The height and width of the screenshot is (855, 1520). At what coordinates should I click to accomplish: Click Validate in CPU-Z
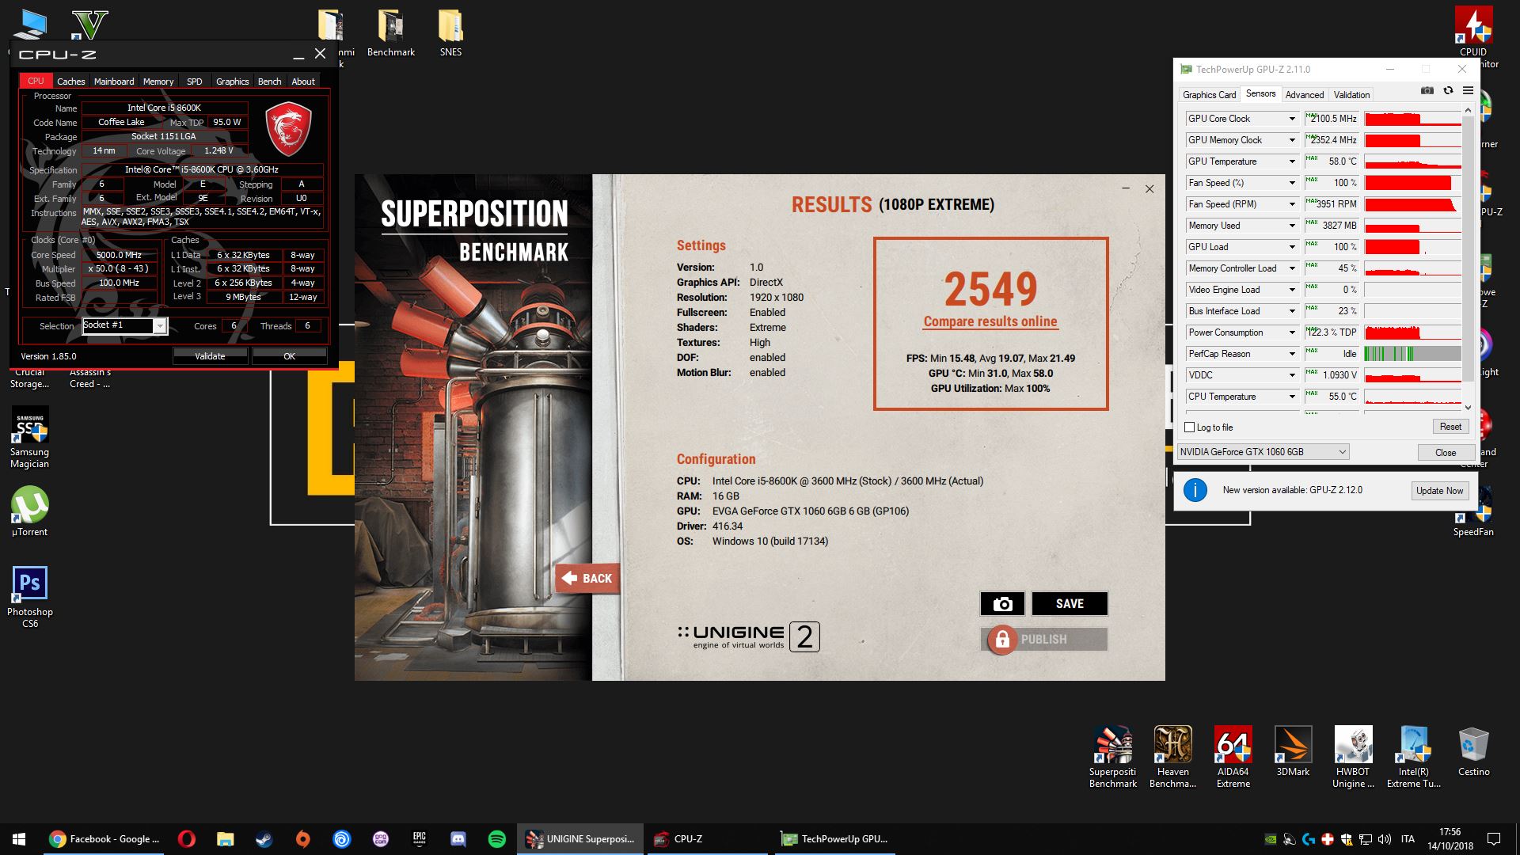point(210,356)
